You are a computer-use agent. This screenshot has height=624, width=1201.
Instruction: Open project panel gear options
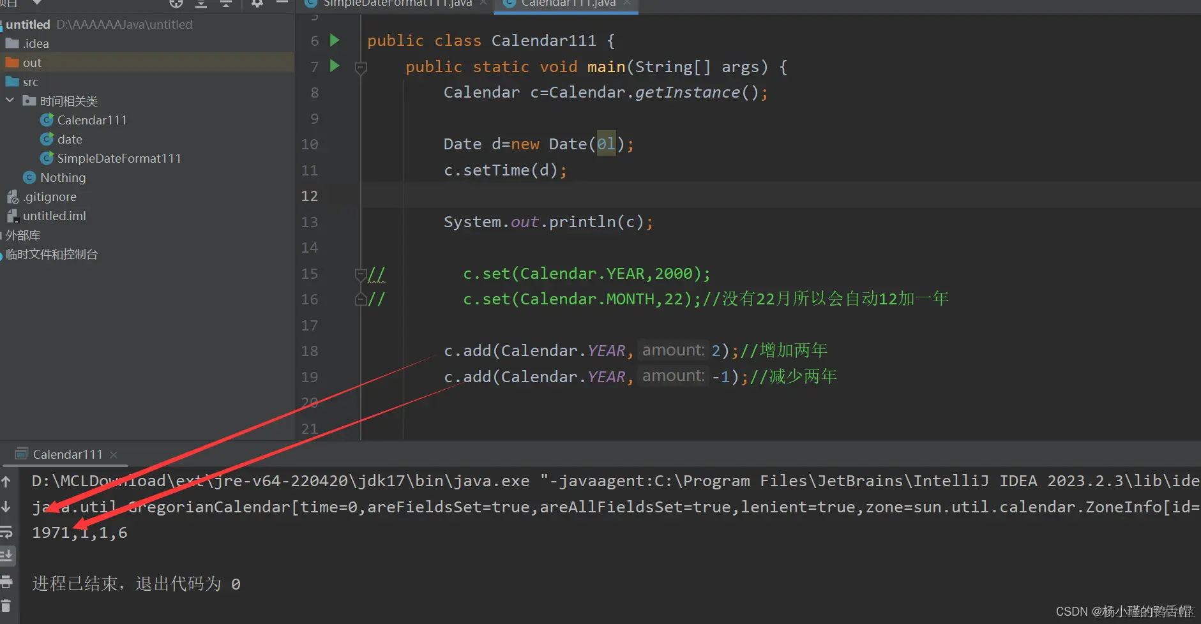pyautogui.click(x=257, y=3)
